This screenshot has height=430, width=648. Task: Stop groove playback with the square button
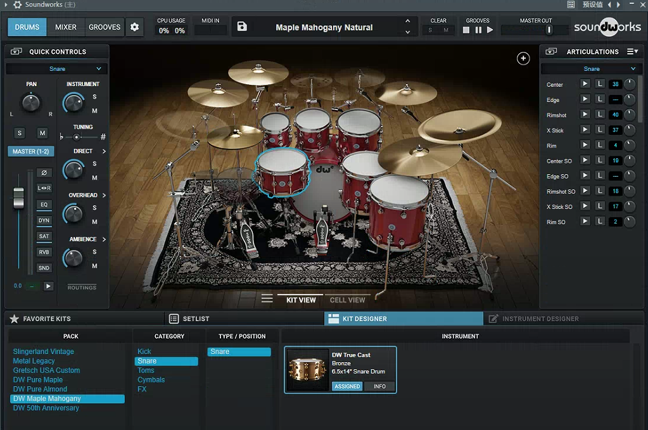pos(466,30)
